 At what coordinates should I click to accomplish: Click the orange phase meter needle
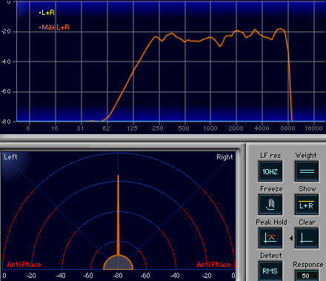118,215
